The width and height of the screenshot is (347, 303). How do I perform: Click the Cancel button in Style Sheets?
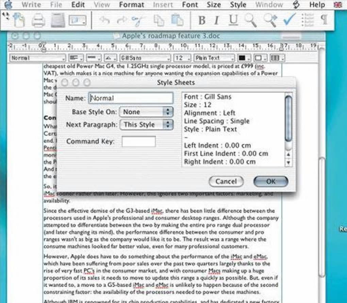226,181
